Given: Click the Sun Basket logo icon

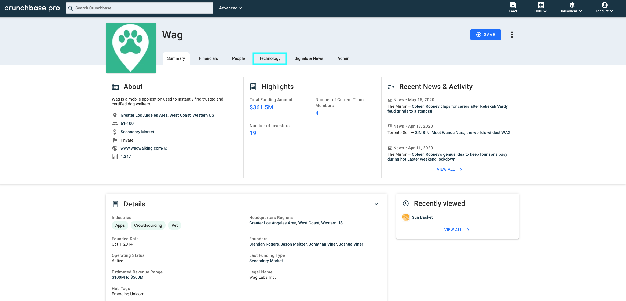Looking at the screenshot, I should (406, 217).
